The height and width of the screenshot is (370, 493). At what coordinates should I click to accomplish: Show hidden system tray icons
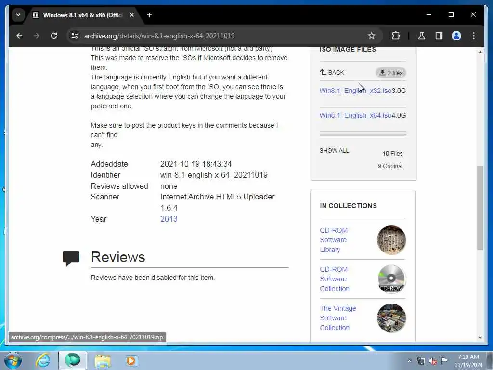[x=409, y=361]
